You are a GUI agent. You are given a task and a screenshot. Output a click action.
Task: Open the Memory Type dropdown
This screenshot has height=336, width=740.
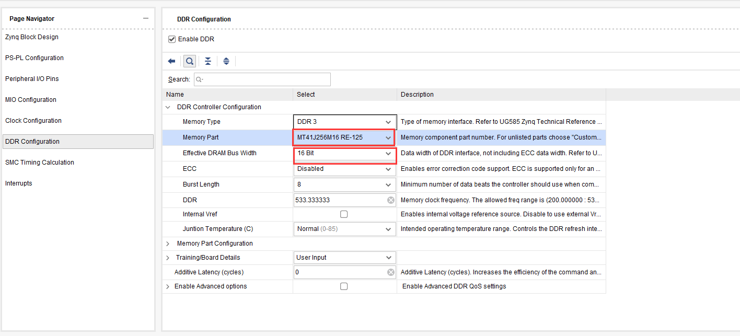pos(344,122)
